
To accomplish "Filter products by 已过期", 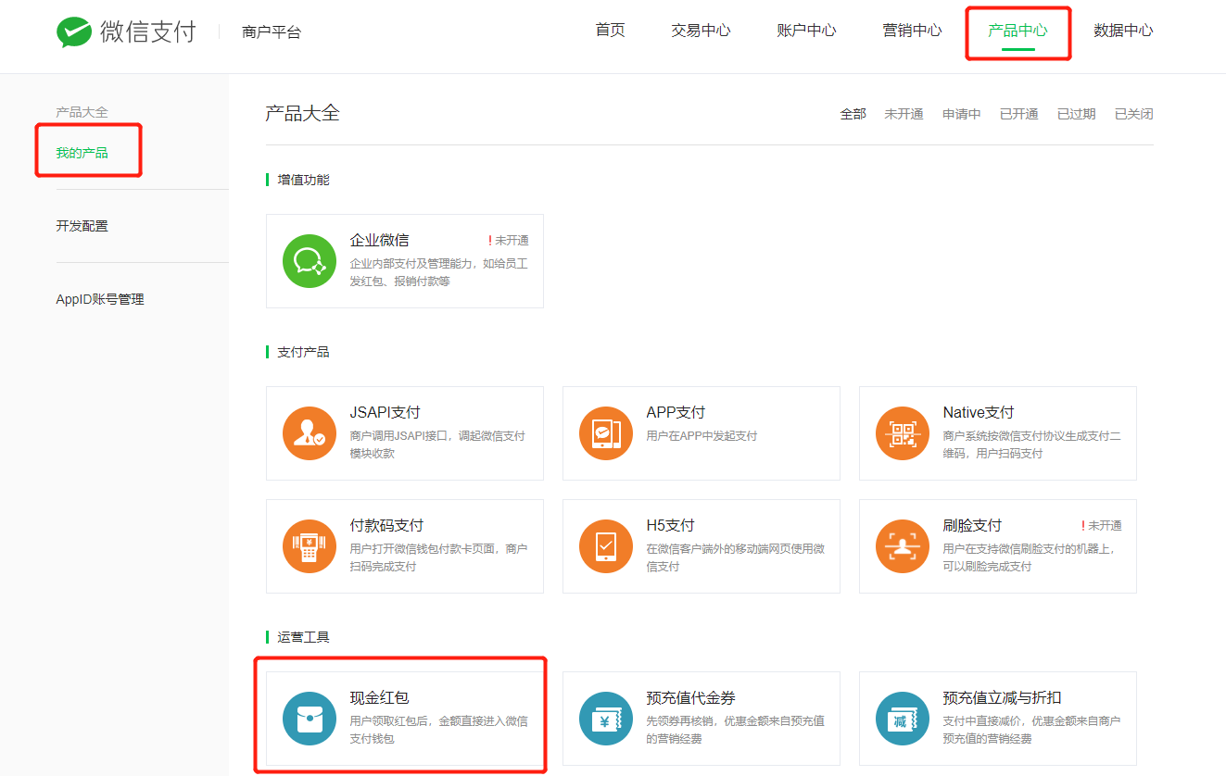I will click(1076, 114).
